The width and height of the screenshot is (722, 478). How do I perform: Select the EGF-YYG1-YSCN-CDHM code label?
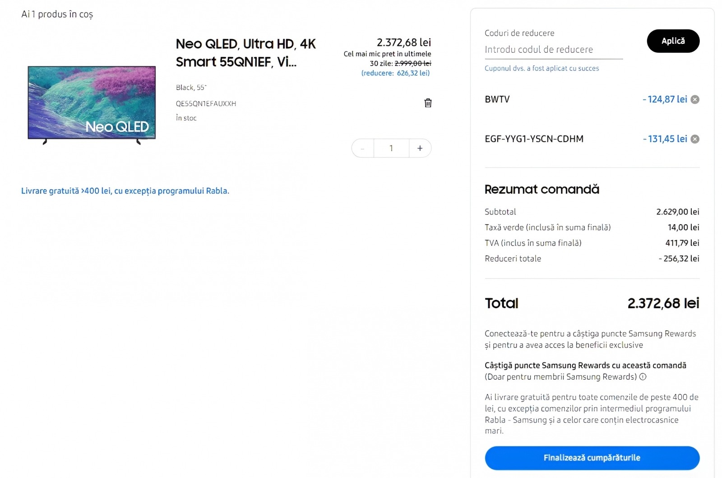point(534,139)
